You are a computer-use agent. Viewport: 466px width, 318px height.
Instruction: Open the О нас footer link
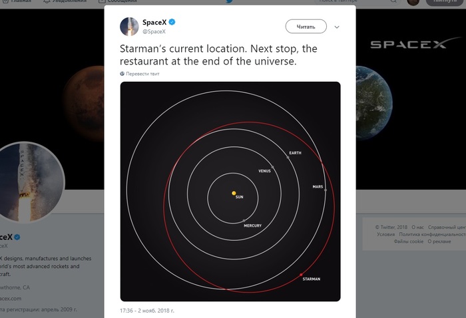417,228
